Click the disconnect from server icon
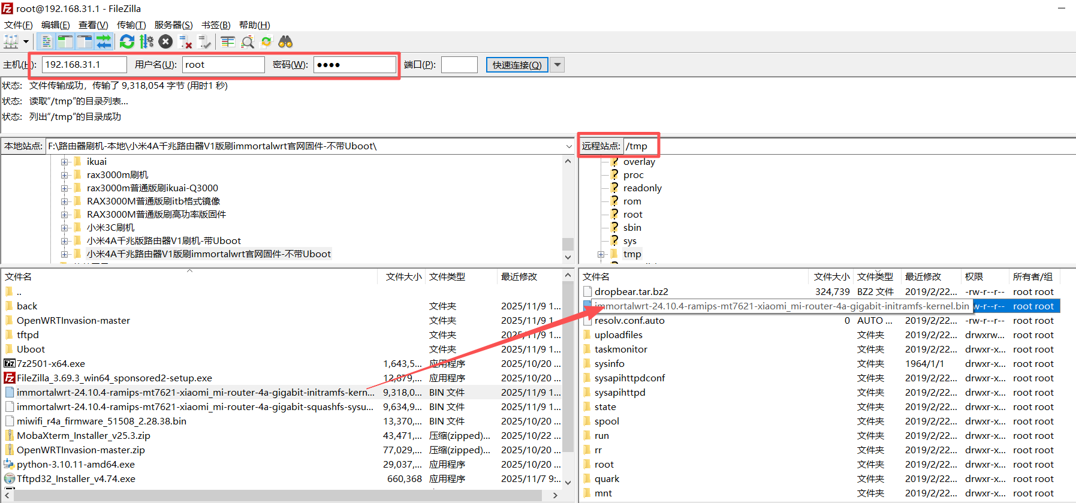This screenshot has height=503, width=1076. coord(186,41)
